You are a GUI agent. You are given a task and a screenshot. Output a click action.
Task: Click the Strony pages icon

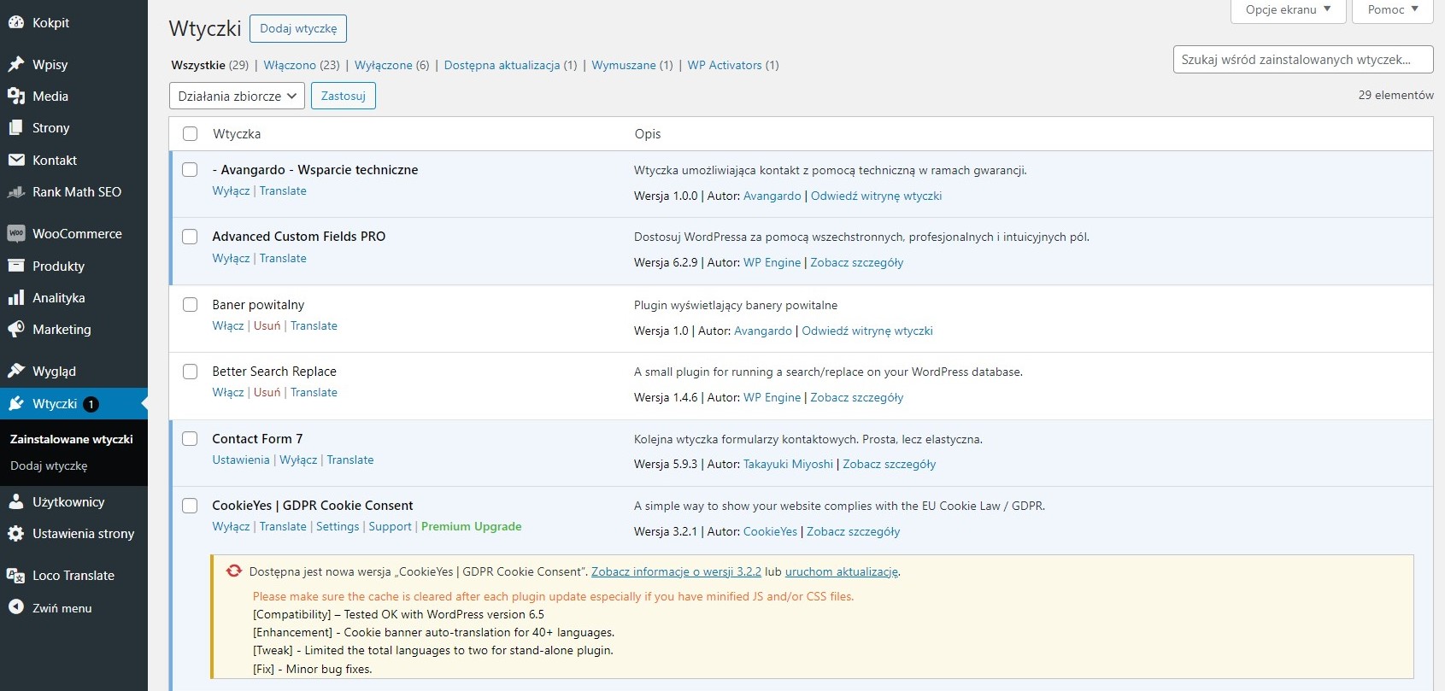pos(15,128)
